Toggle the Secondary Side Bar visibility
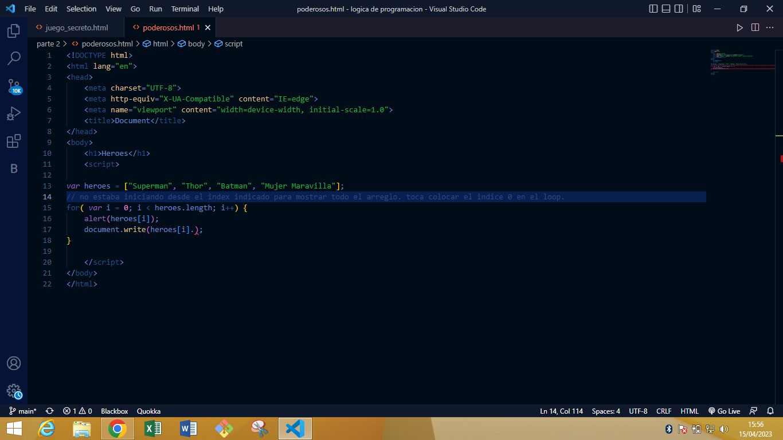The height and width of the screenshot is (440, 783). [x=679, y=9]
